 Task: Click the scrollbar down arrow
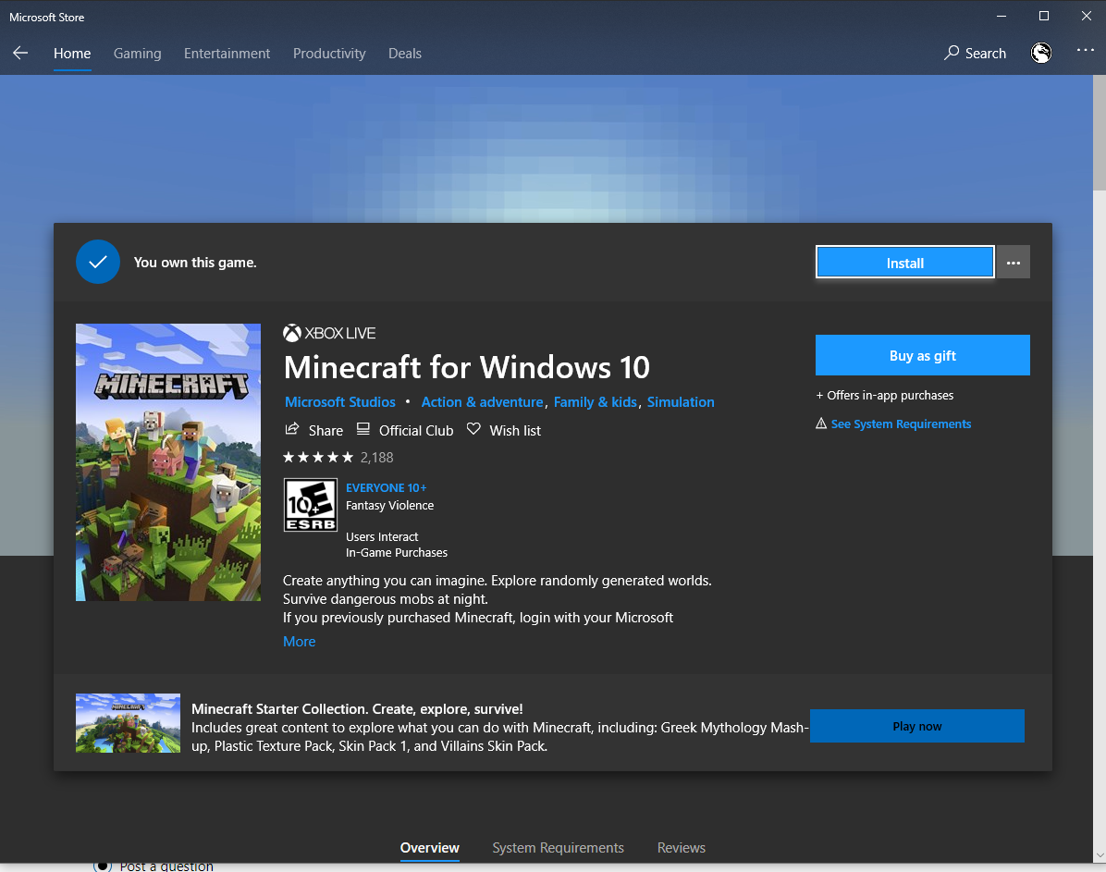click(1099, 855)
